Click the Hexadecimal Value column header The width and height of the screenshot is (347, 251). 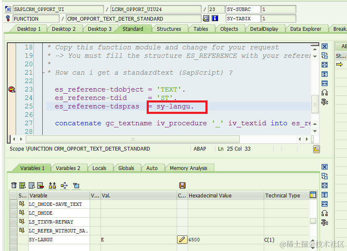(226, 196)
